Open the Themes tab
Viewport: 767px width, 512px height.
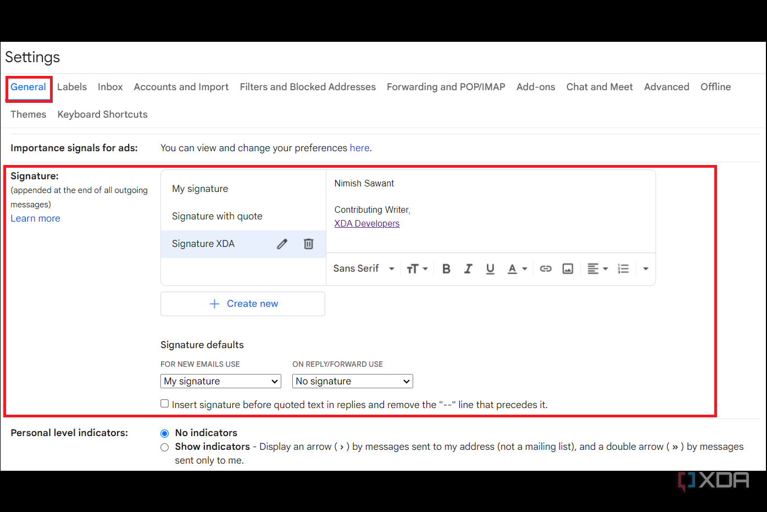pos(29,114)
